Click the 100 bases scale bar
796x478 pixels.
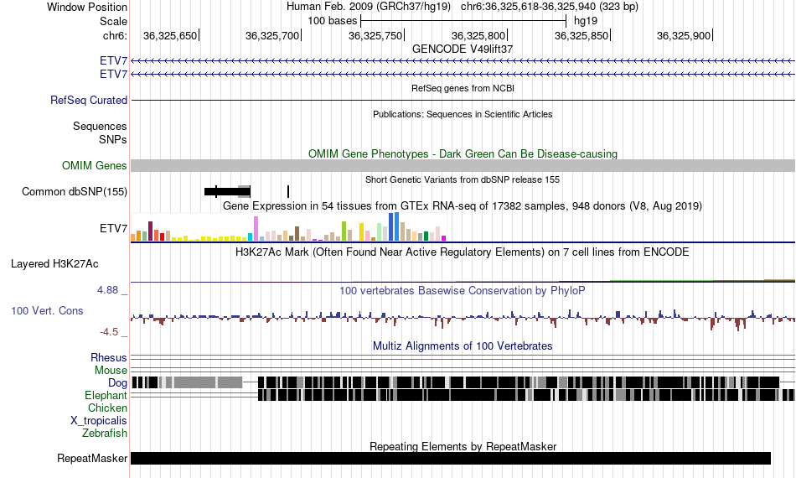[463, 21]
